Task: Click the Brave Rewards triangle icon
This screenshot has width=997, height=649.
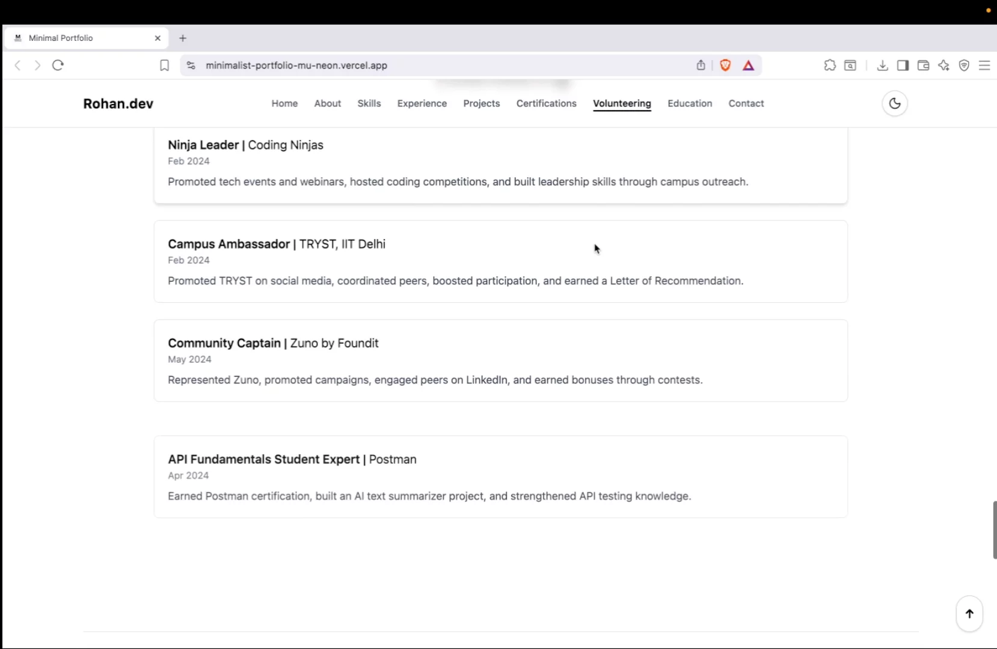Action: point(748,66)
